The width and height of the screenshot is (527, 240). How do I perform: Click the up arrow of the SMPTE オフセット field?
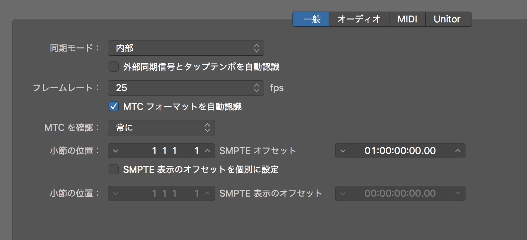pos(458,151)
